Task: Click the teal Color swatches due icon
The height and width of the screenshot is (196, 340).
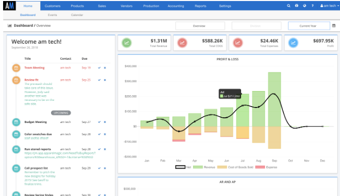Action: coord(16,134)
